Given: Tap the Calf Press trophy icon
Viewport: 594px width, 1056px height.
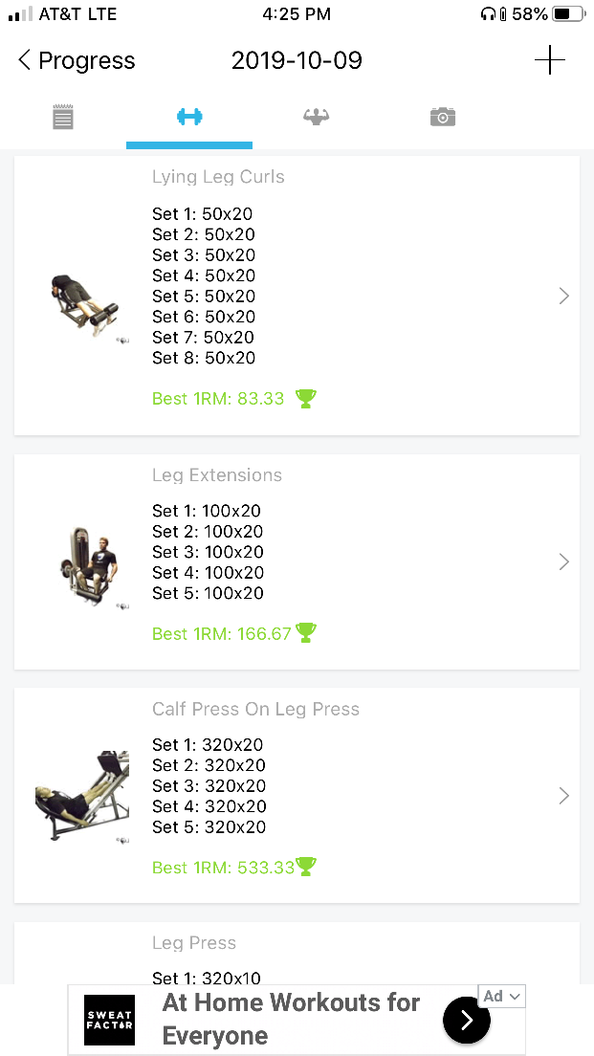Looking at the screenshot, I should [306, 867].
